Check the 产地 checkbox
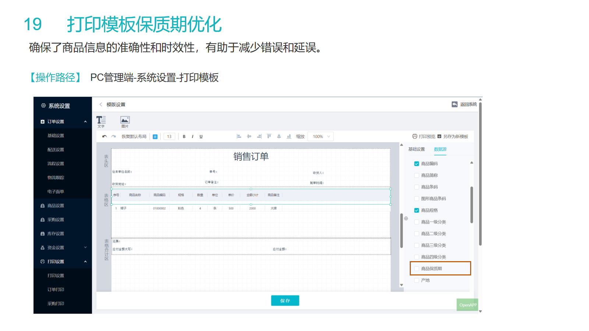 tap(417, 280)
